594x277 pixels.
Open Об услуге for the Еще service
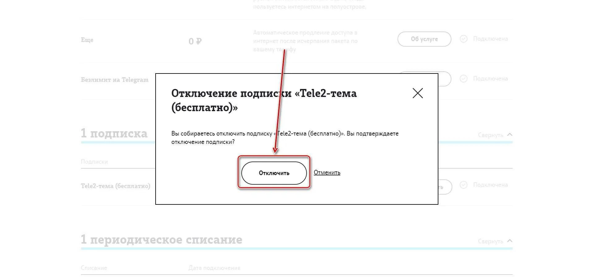coord(424,39)
